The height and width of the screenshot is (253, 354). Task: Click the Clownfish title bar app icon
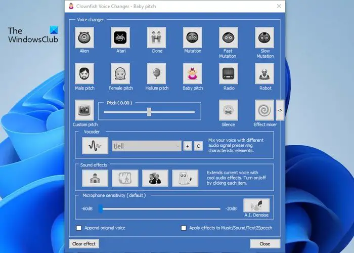click(x=71, y=6)
